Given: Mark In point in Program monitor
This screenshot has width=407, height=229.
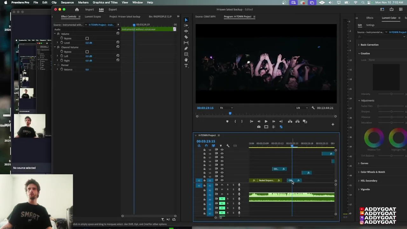Looking at the screenshot, I should 235,121.
